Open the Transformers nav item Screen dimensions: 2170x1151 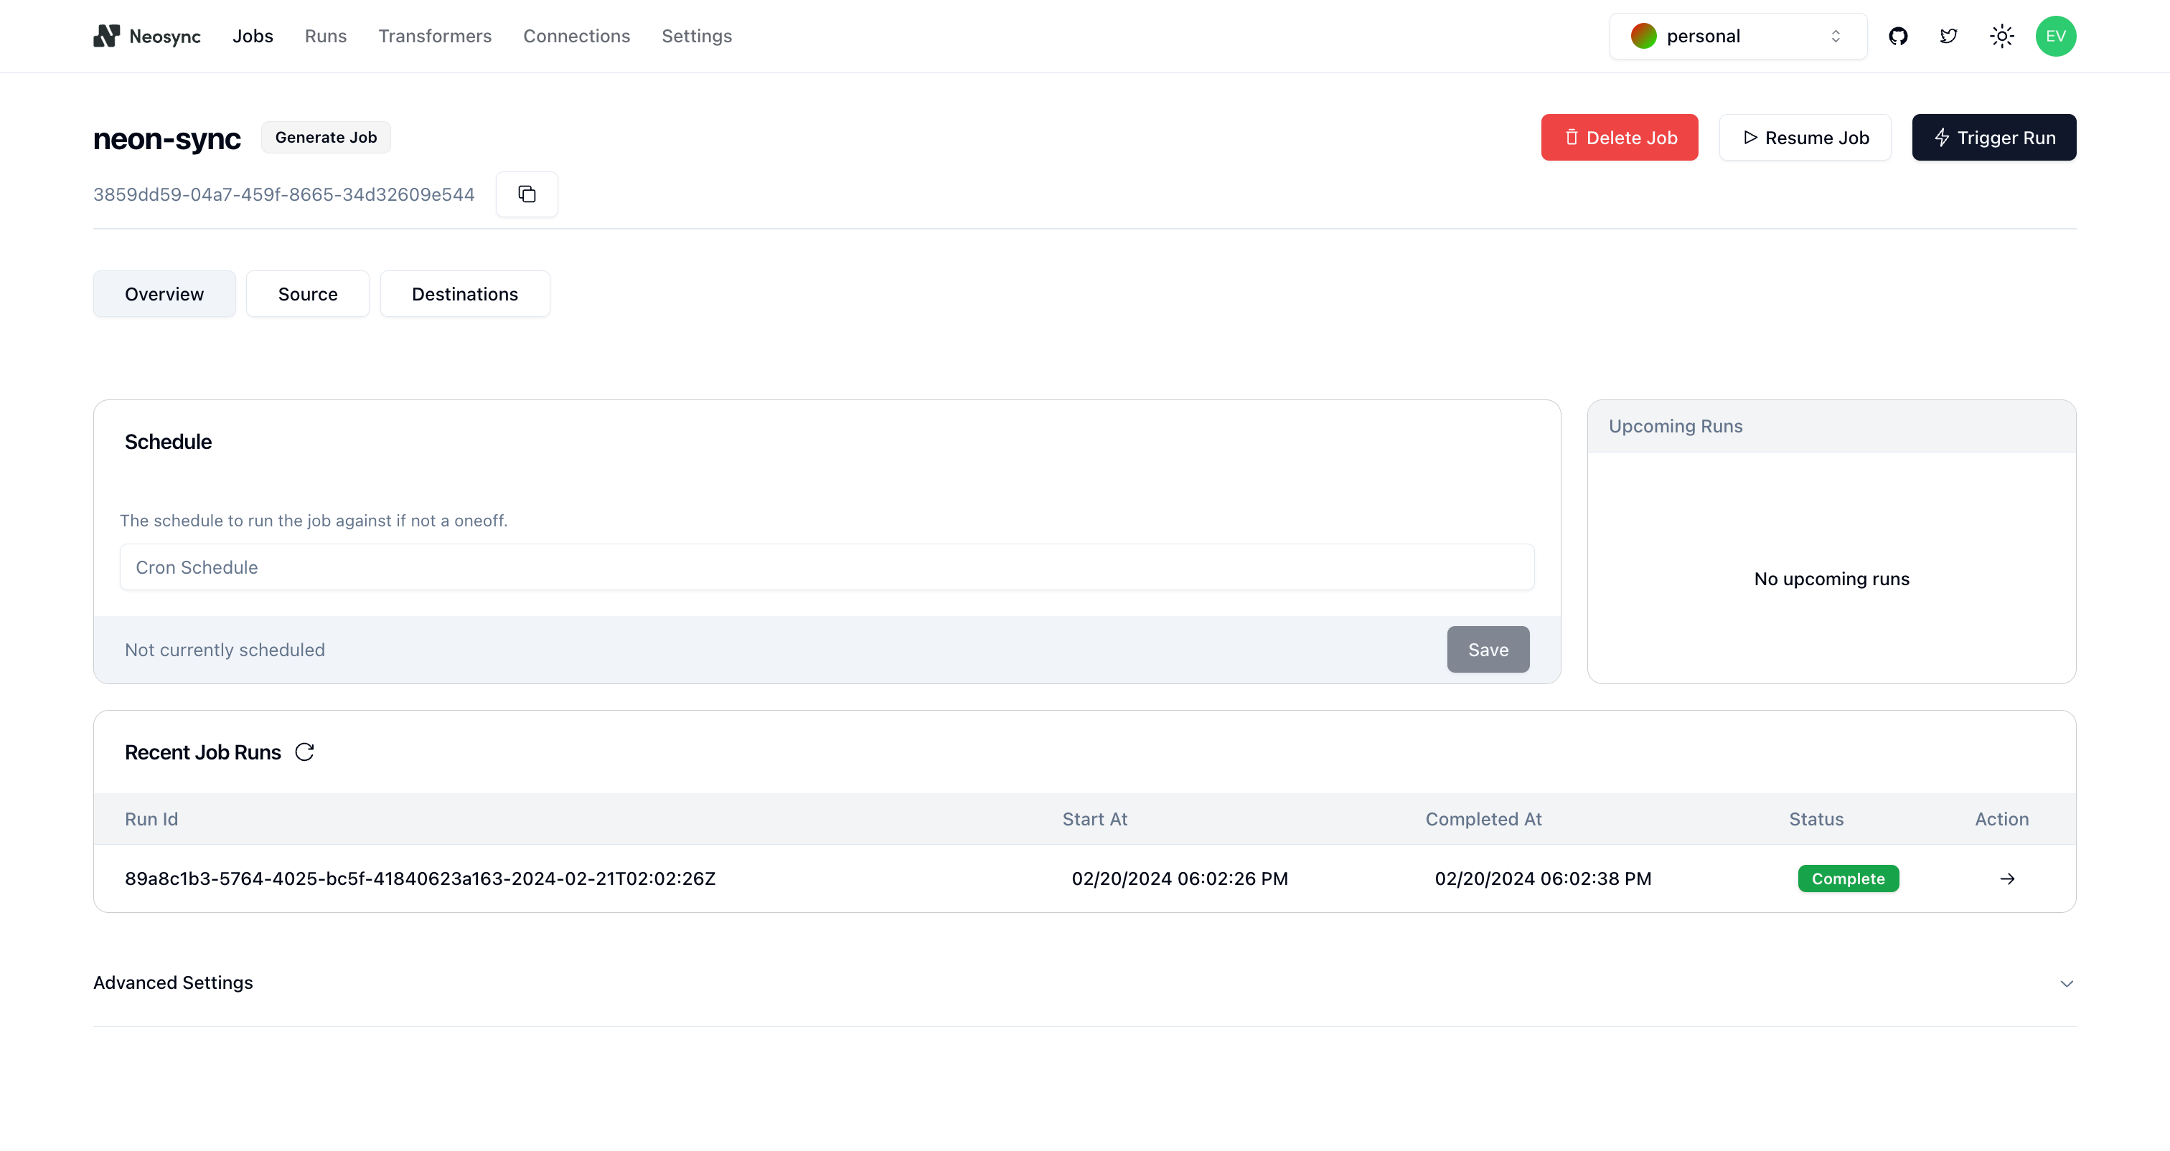(435, 36)
